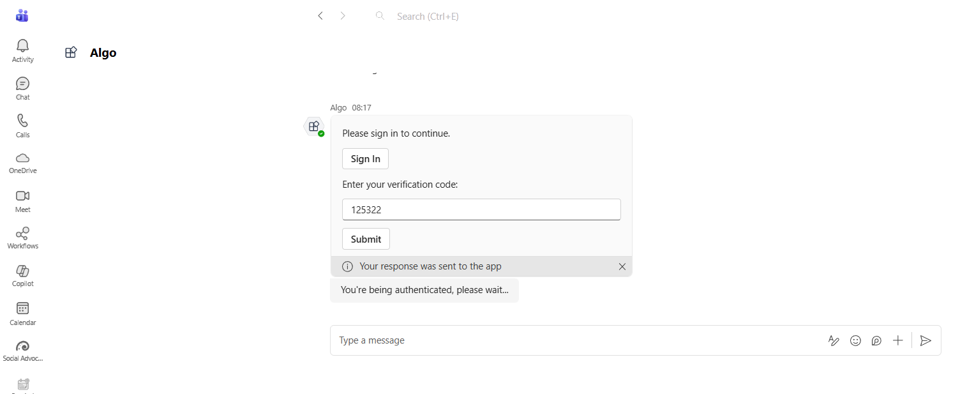Open Chat in the sidebar
967x394 pixels.
(22, 84)
